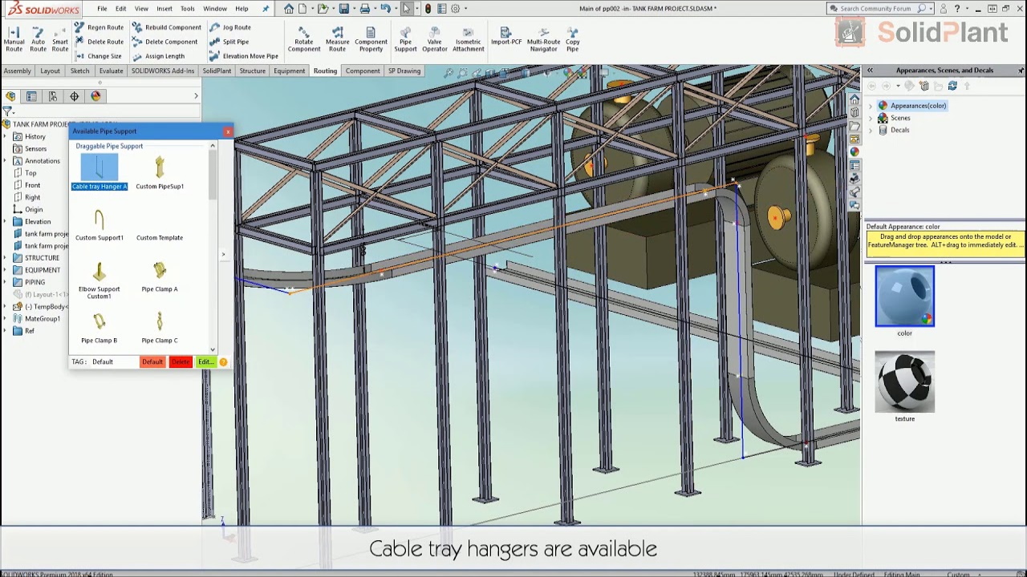
Task: Click the red Delete button
Action: 181,362
